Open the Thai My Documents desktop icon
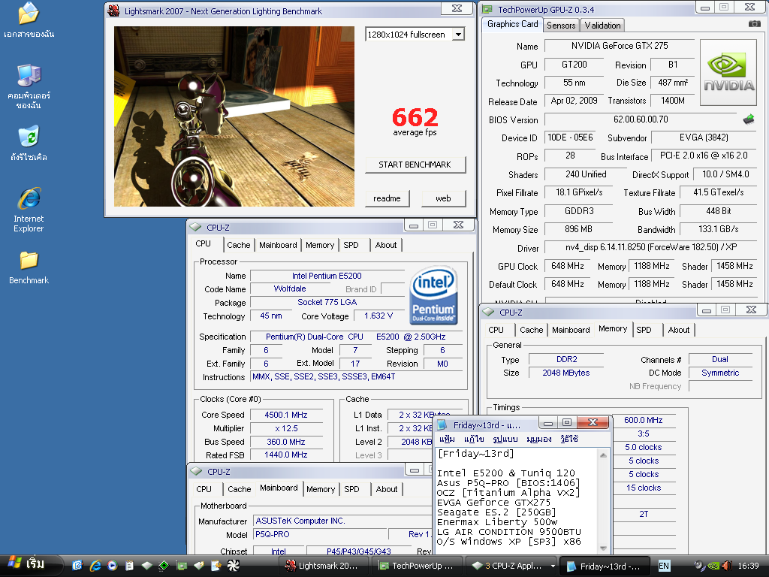 click(29, 20)
